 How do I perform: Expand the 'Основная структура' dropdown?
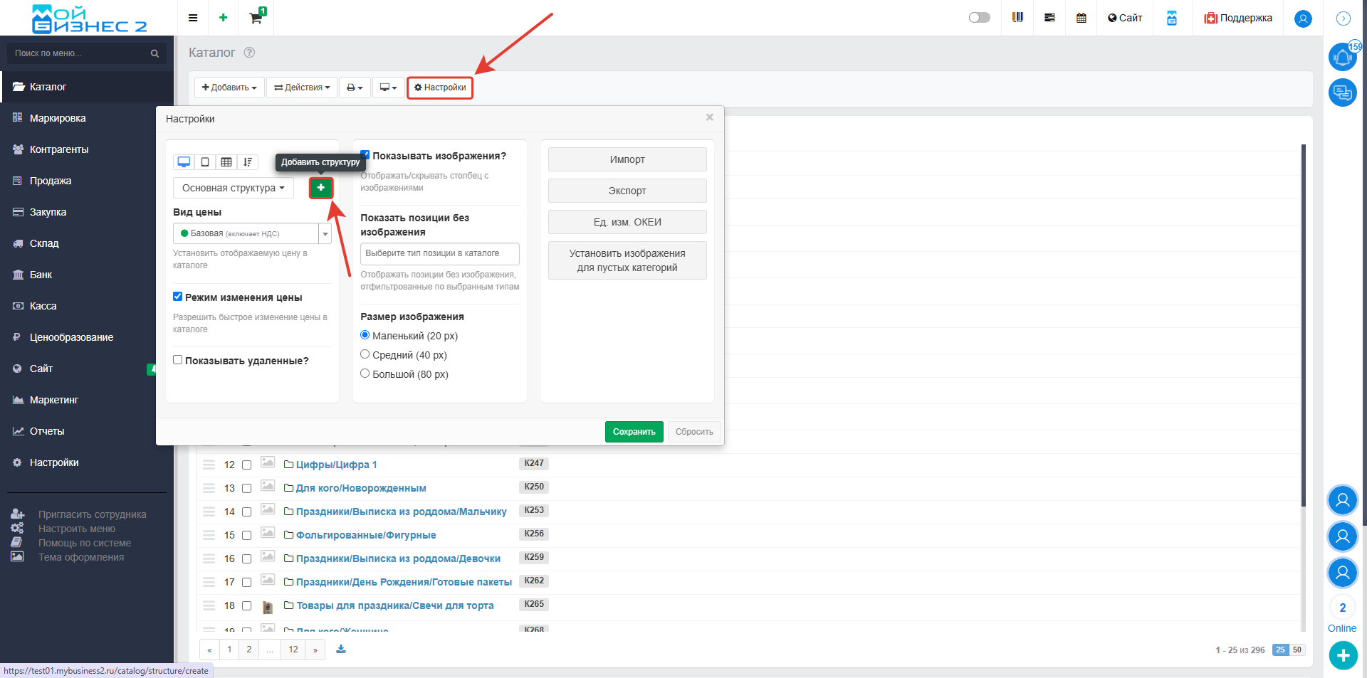point(233,188)
